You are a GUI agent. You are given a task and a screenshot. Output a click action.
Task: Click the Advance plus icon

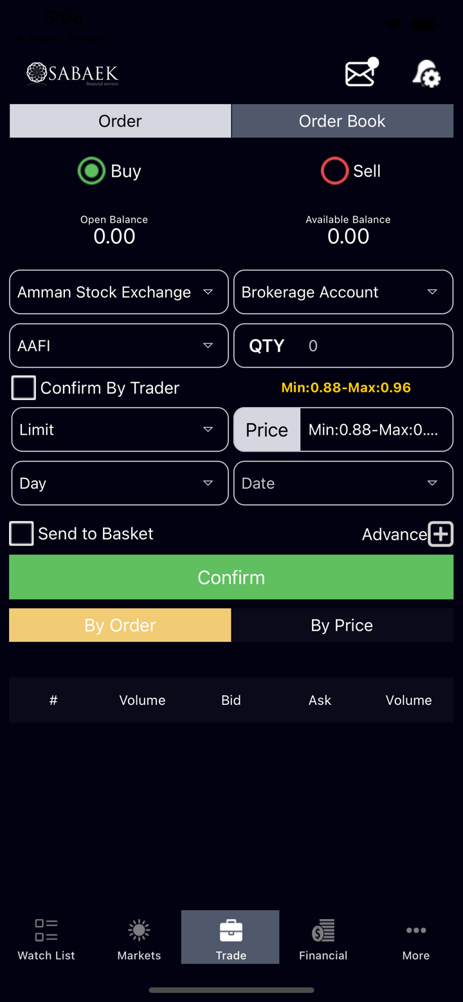tap(441, 534)
